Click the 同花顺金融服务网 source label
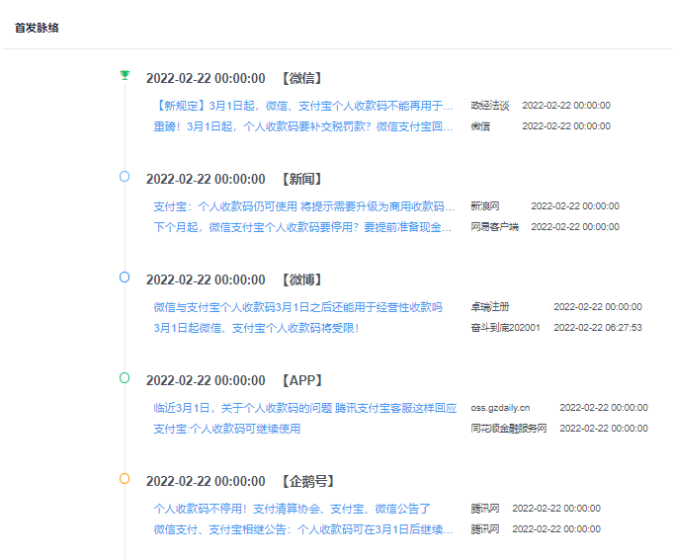This screenshot has height=559, width=673. 508,429
